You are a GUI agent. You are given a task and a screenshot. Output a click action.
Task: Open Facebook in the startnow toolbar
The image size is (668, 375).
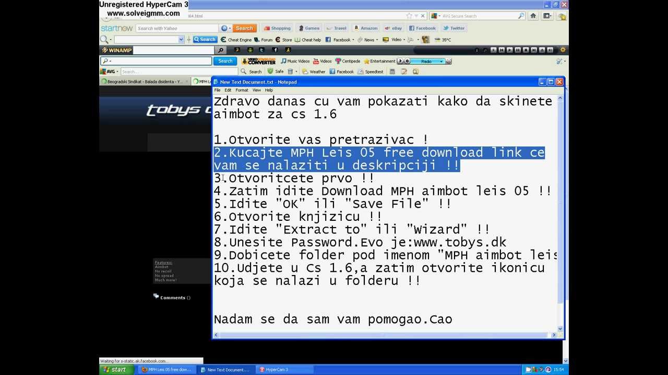click(422, 28)
